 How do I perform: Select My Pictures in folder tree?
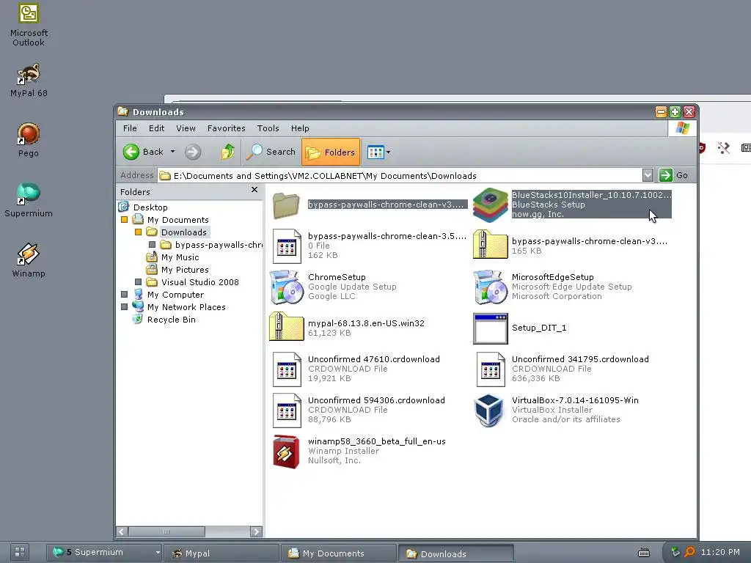click(185, 270)
